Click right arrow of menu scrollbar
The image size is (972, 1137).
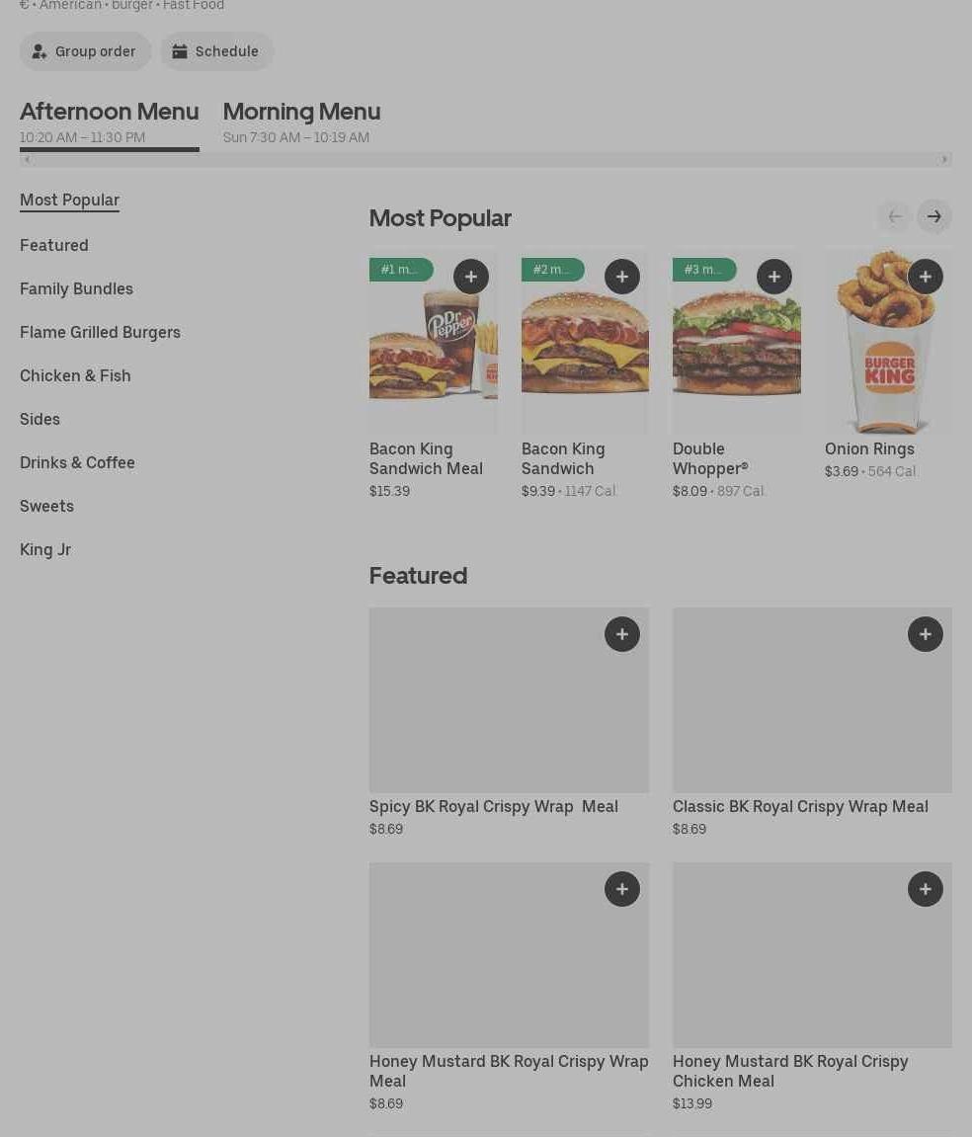(x=943, y=159)
